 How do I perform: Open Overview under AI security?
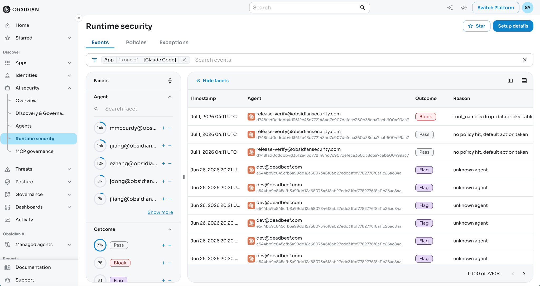click(26, 101)
